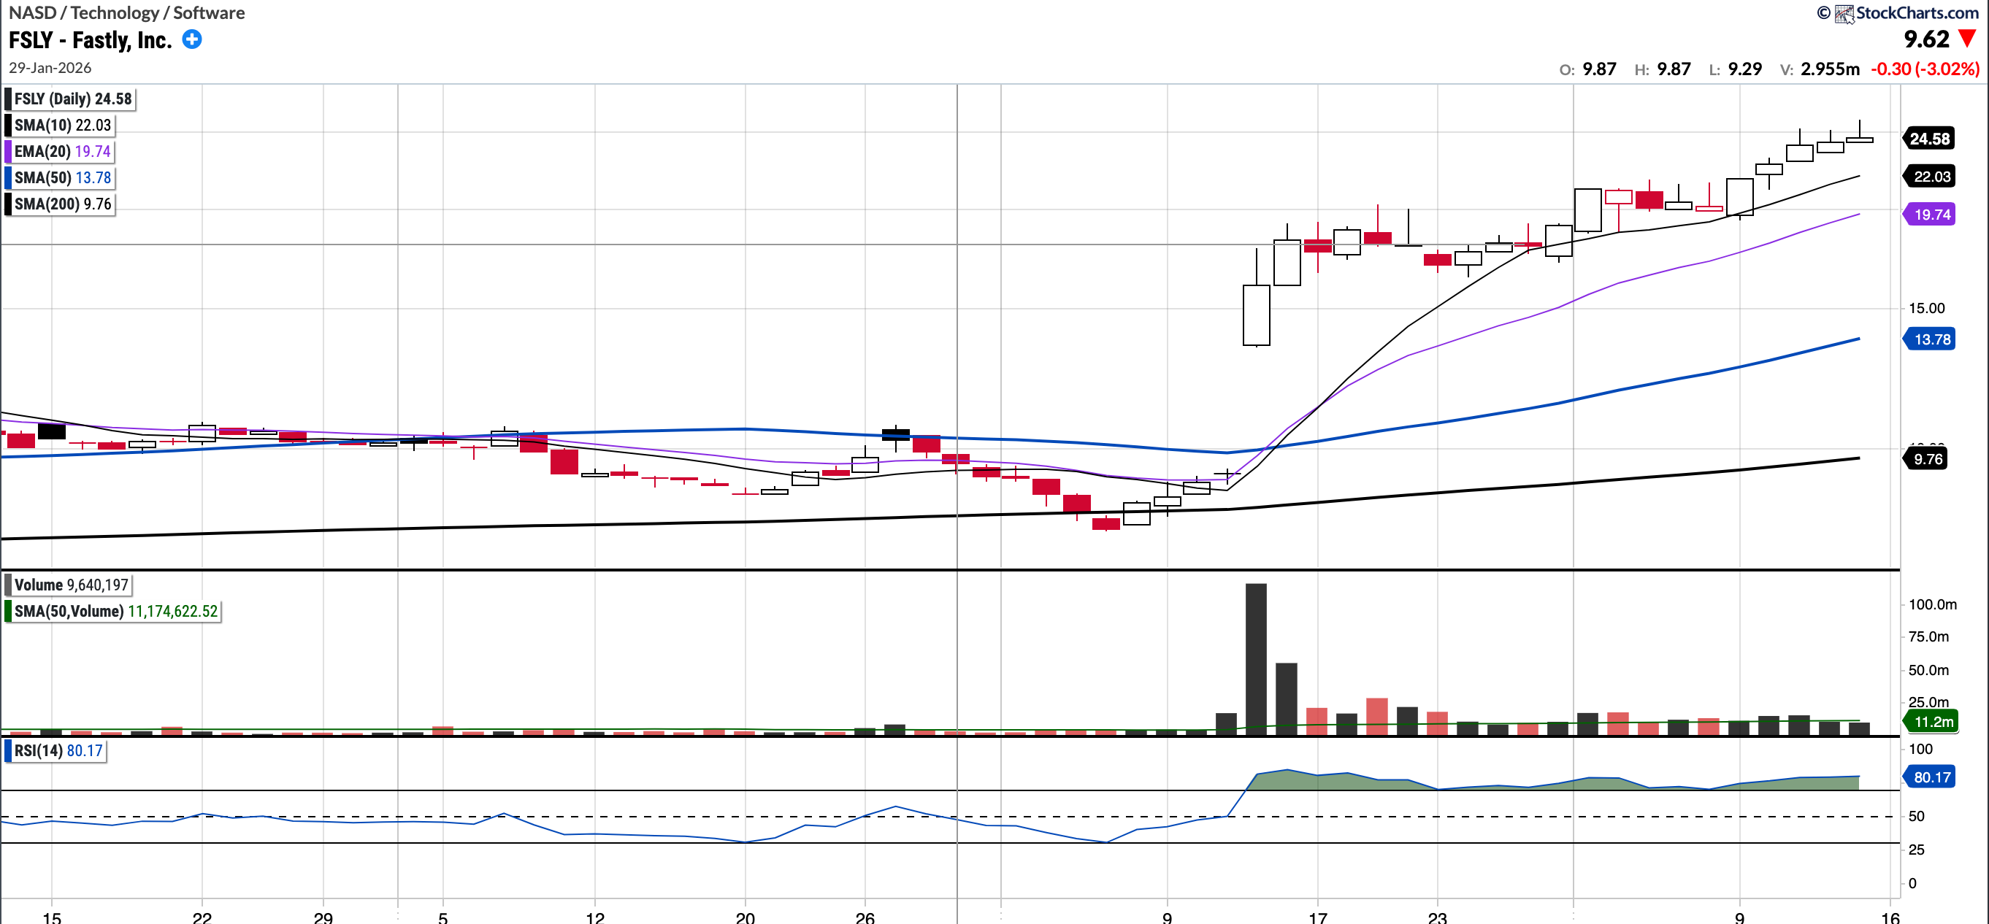Click the blue plus icon beside Fastly, Inc.
1989x924 pixels.
click(x=191, y=39)
